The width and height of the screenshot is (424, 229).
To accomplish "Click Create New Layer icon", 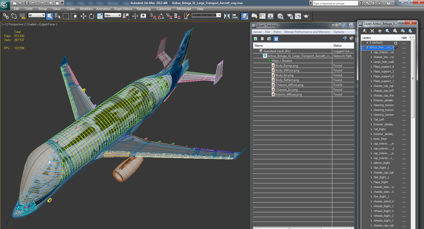I will [365, 31].
